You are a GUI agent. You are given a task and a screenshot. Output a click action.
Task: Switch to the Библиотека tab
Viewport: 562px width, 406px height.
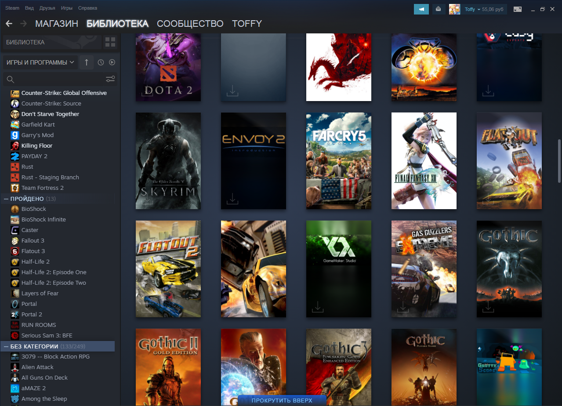117,24
